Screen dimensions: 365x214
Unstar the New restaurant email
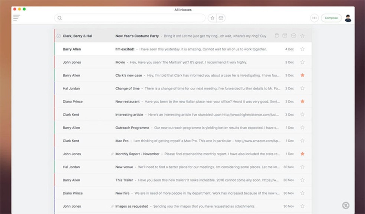point(302,101)
